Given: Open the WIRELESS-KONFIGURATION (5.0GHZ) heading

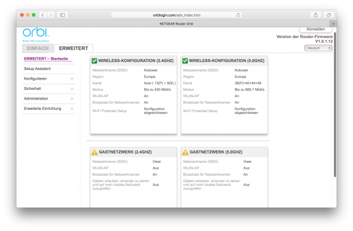Looking at the screenshot, I should point(227,61).
